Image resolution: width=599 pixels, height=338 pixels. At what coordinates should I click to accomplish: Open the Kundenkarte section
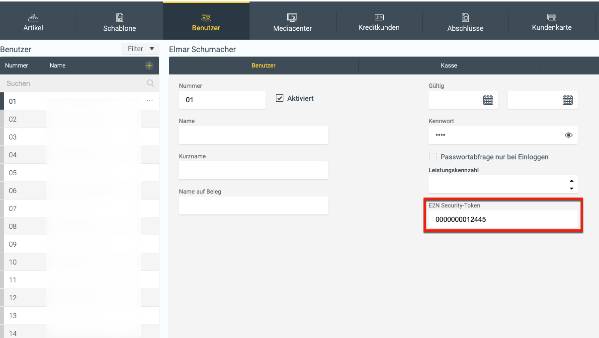551,22
